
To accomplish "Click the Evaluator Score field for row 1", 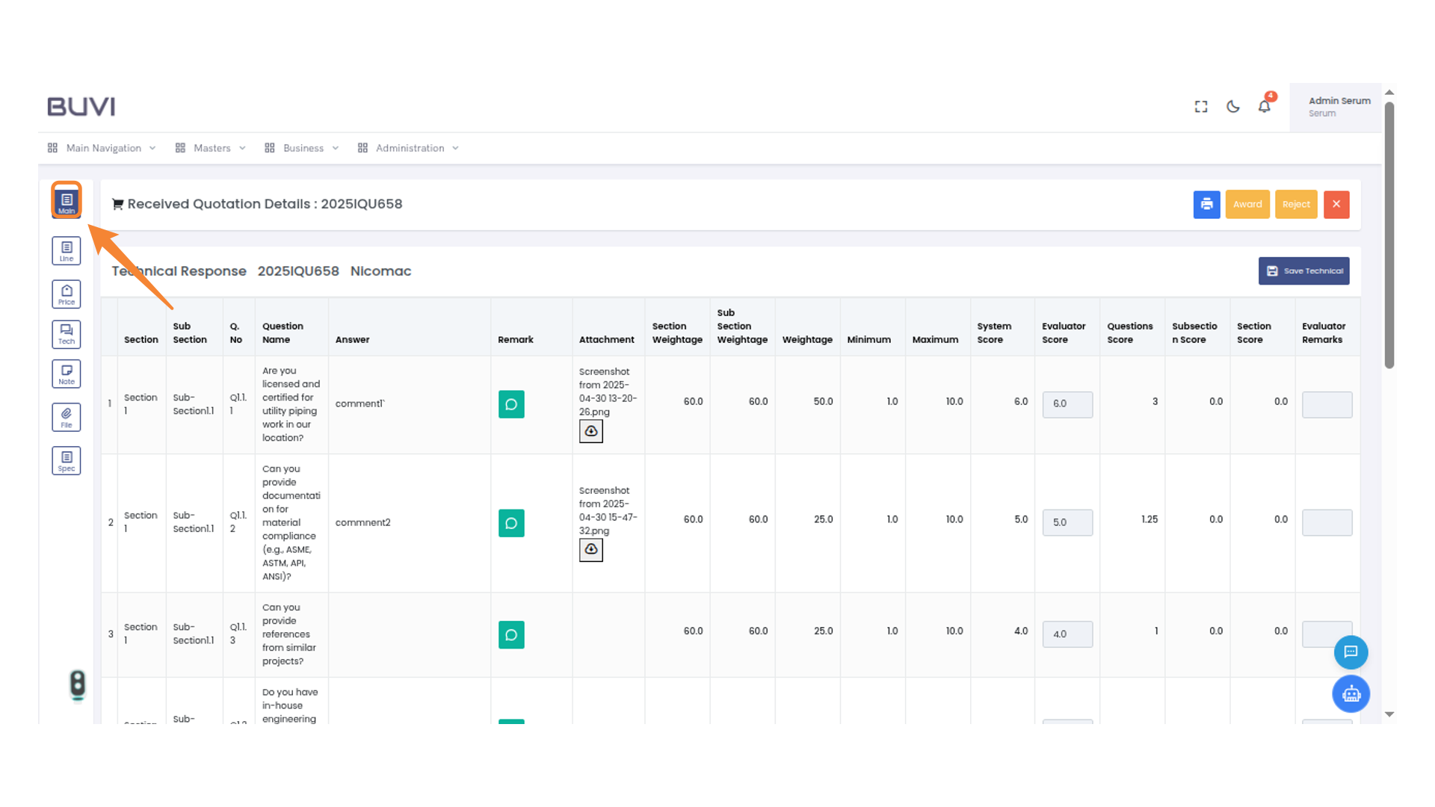I will click(x=1067, y=404).
